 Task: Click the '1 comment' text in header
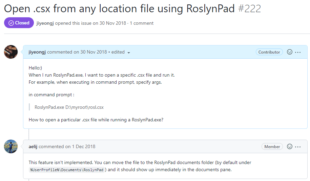point(142,23)
